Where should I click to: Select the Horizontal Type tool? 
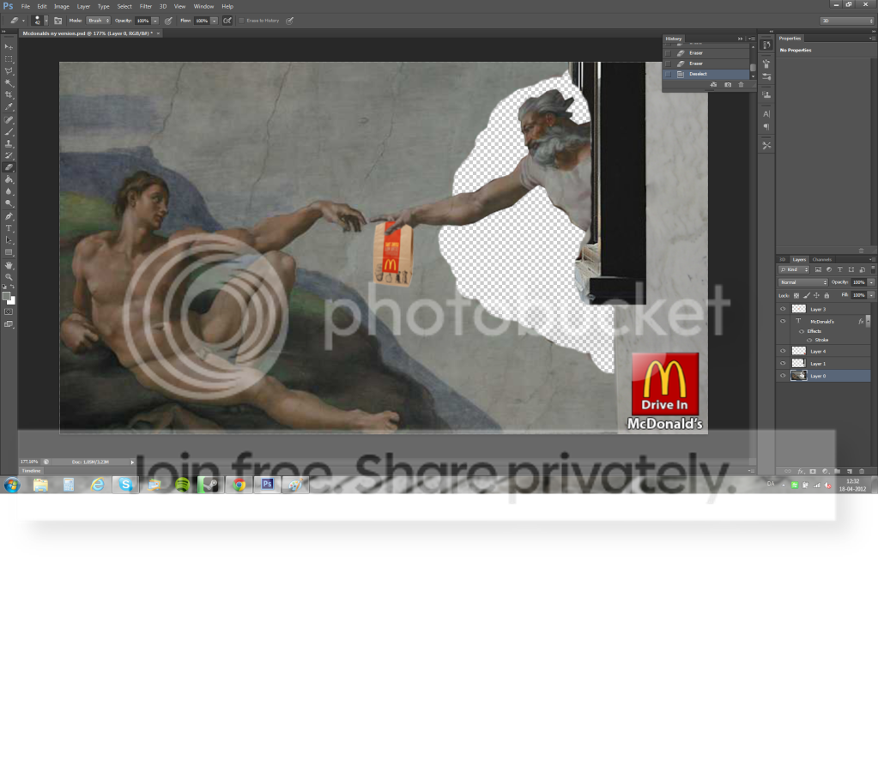[9, 228]
